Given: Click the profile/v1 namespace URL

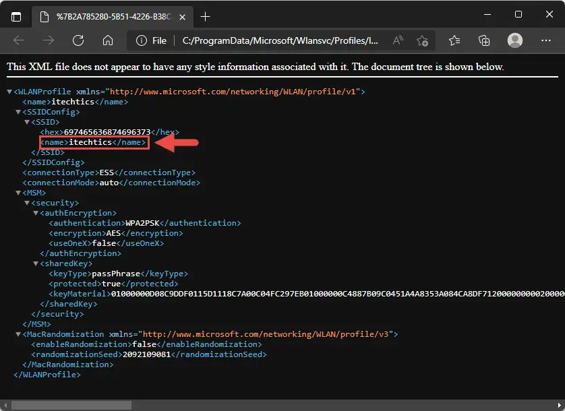Looking at the screenshot, I should (x=233, y=92).
